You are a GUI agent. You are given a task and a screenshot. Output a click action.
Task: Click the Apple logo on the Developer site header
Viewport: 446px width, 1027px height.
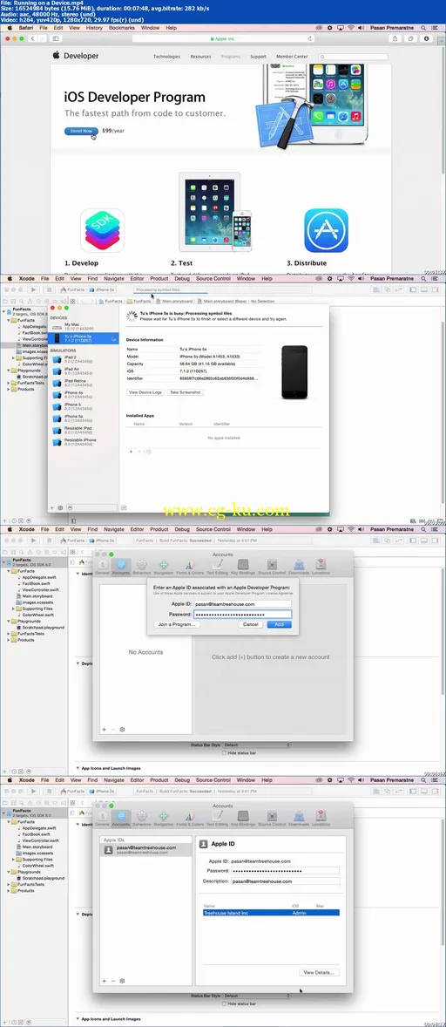point(57,57)
